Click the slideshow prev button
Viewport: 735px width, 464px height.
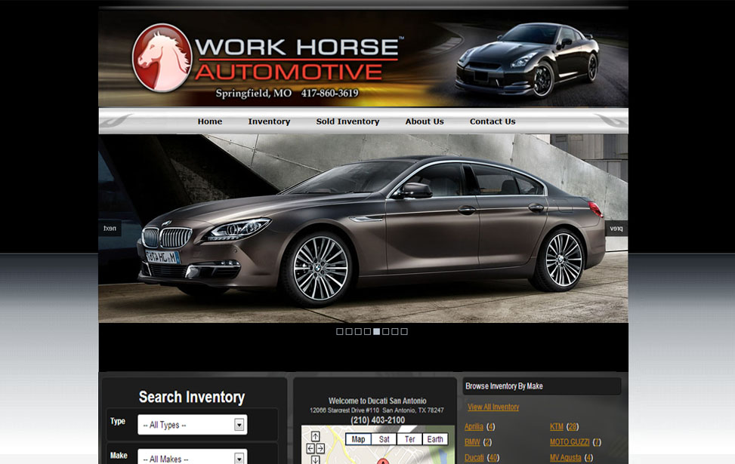coord(616,229)
